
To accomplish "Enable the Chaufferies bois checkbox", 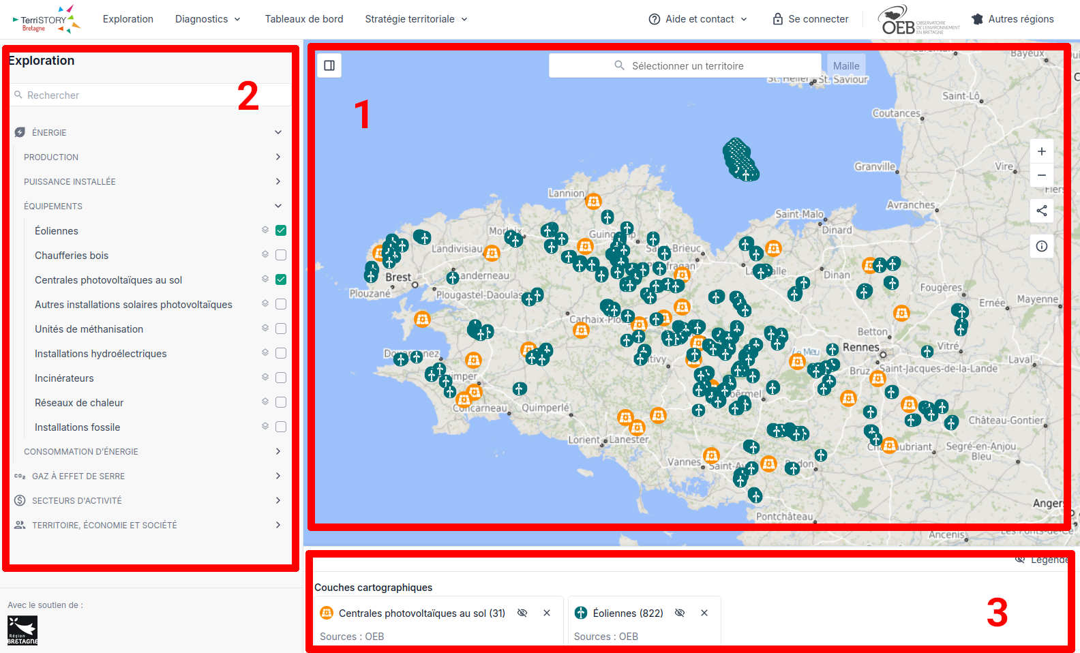I will (x=281, y=255).
